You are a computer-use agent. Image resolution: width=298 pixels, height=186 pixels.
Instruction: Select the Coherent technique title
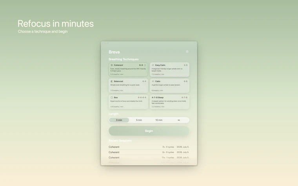pos(118,65)
